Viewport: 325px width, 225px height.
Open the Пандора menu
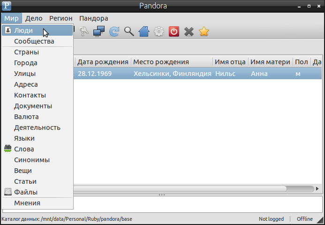point(93,18)
